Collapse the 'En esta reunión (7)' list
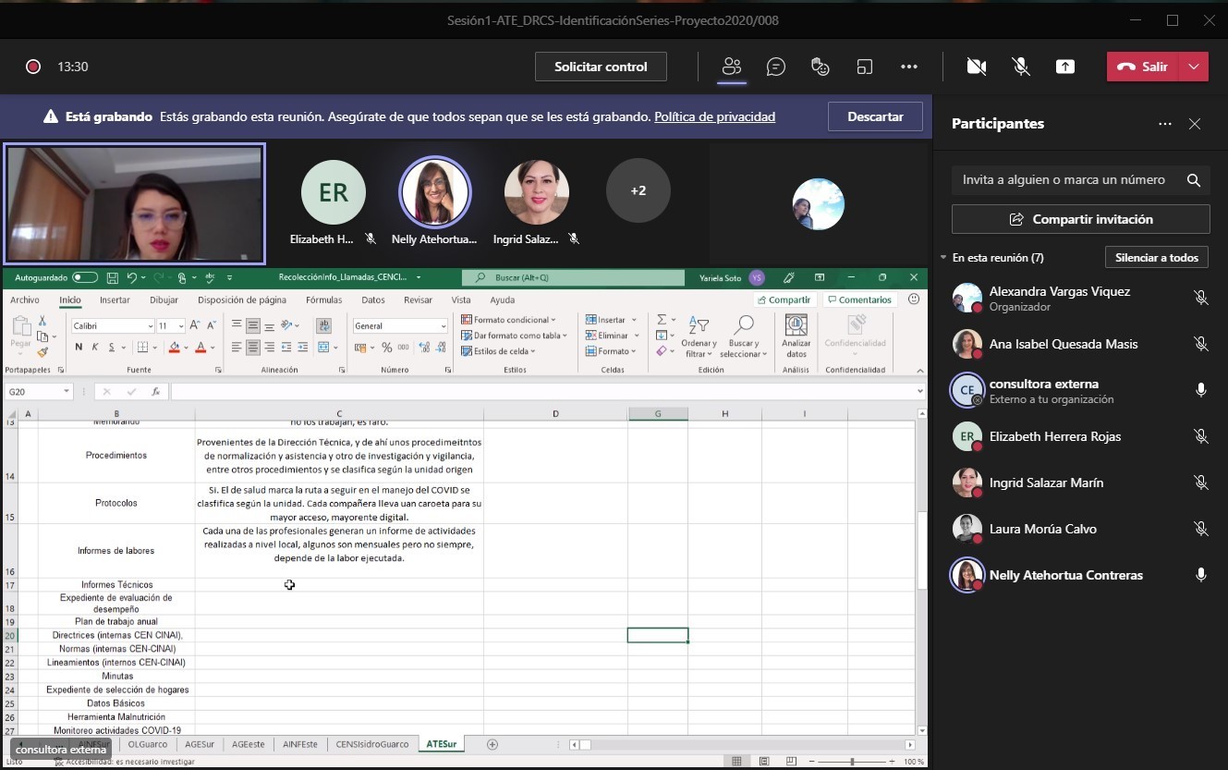 [943, 258]
